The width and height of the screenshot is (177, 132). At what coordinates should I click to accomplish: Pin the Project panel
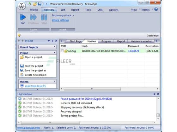(52, 41)
